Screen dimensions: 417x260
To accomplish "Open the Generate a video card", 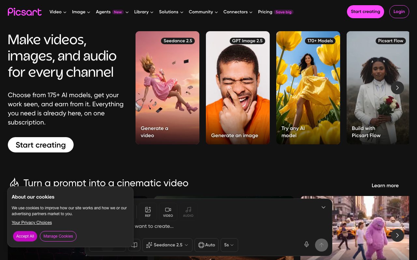I will pyautogui.click(x=167, y=88).
